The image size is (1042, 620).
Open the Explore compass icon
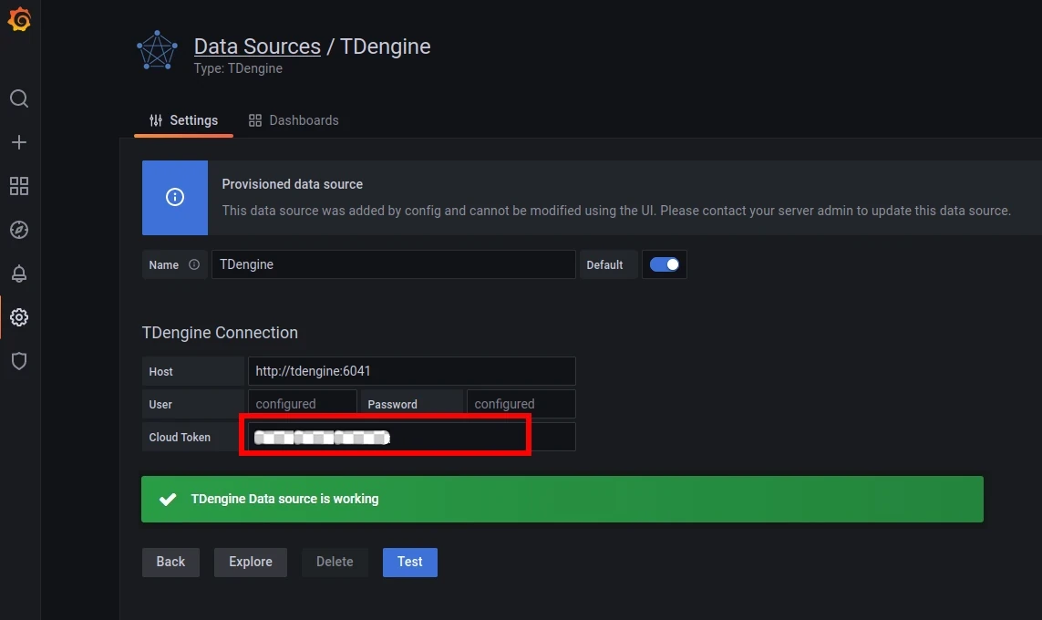pos(19,230)
